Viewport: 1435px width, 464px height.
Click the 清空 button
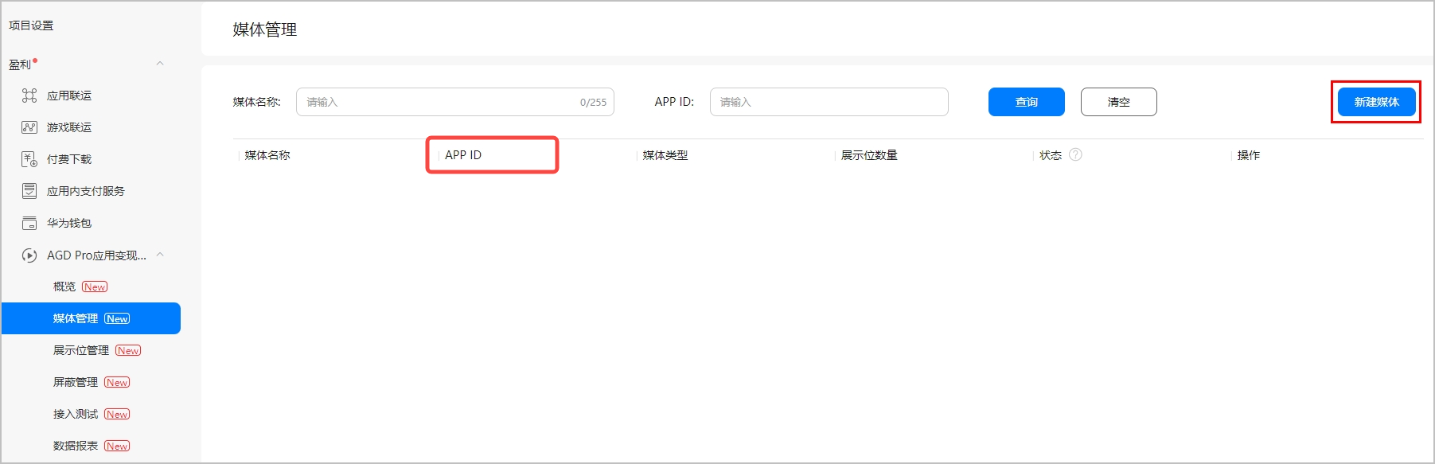pyautogui.click(x=1118, y=102)
